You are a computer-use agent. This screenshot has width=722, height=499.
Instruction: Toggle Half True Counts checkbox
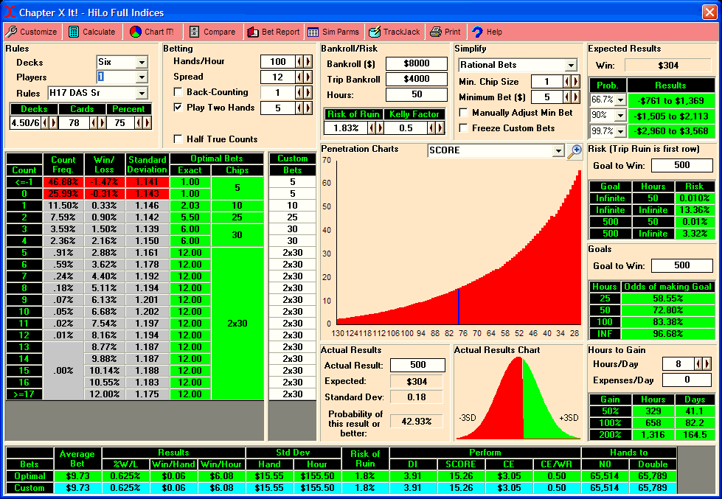tap(178, 139)
